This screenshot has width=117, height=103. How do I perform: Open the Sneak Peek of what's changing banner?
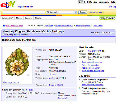(107, 18)
